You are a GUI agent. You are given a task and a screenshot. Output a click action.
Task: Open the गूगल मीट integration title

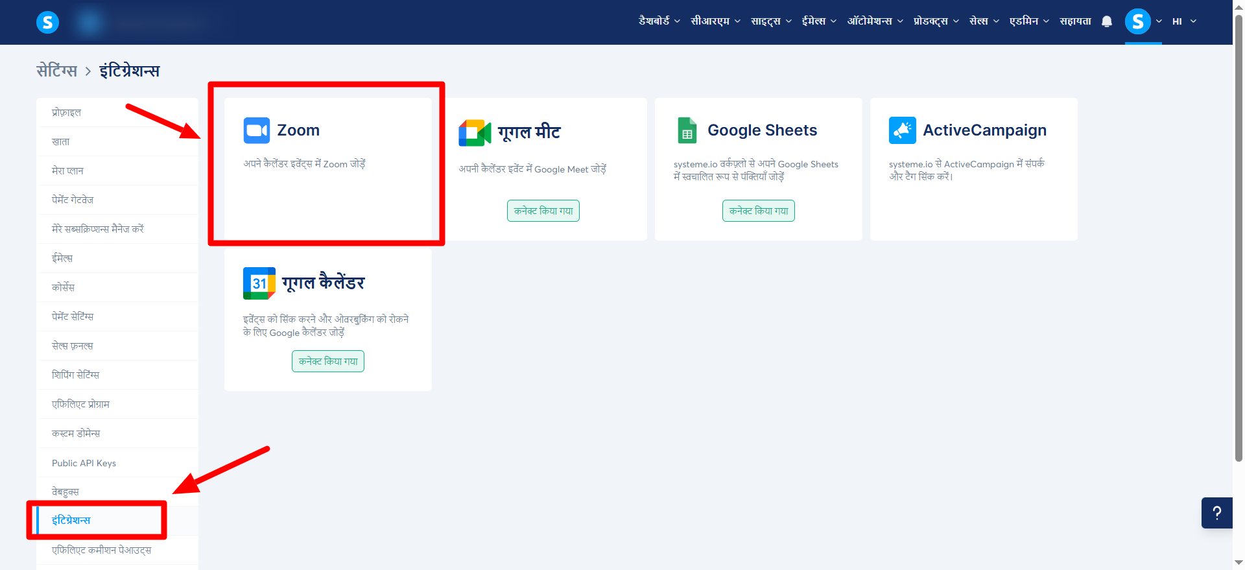529,132
